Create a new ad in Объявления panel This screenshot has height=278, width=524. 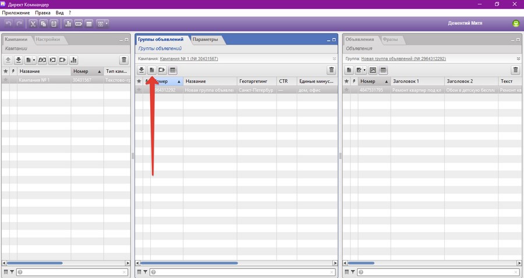tap(349, 71)
